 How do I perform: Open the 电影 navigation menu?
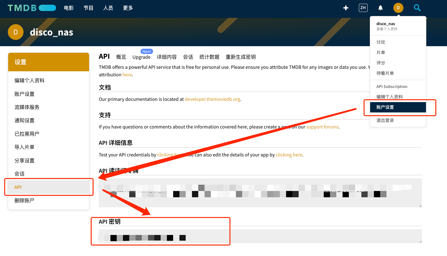pos(69,8)
